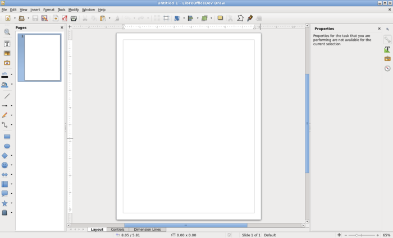Click the zoom-in plus button in the status bar
The width and height of the screenshot is (393, 238).
(x=377, y=235)
